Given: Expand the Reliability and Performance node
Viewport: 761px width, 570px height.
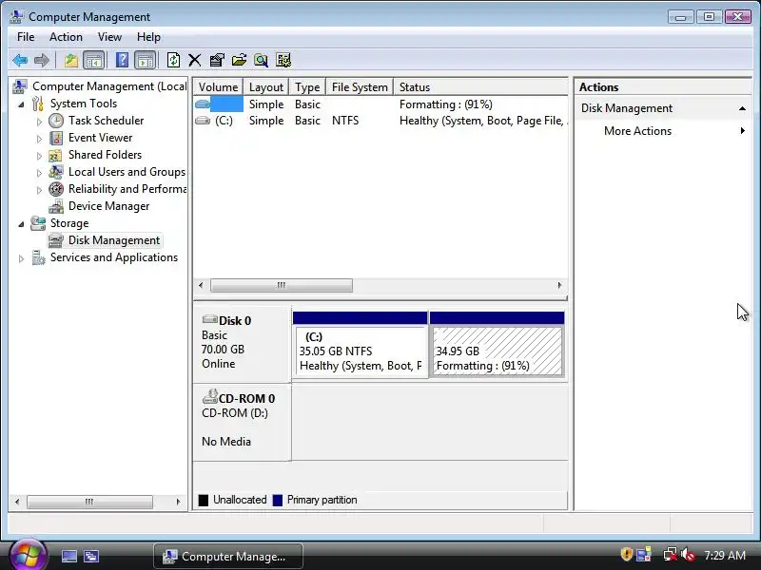Looking at the screenshot, I should [39, 190].
